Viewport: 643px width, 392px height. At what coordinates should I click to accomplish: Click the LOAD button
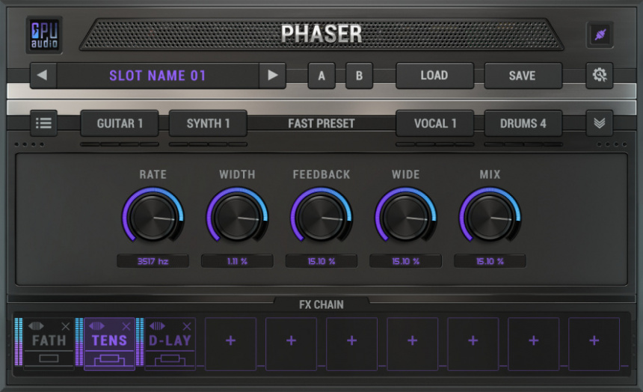tap(434, 76)
